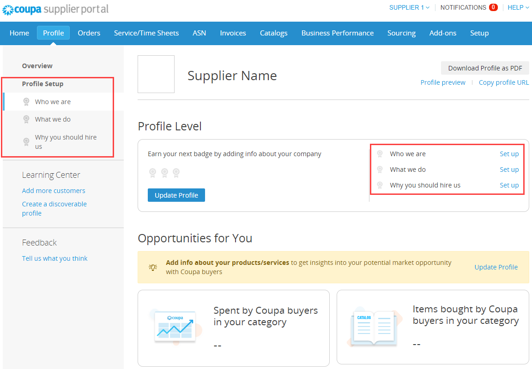This screenshot has height=369, width=532.
Task: Click the NOTIFICATIONS link
Action: (x=463, y=7)
